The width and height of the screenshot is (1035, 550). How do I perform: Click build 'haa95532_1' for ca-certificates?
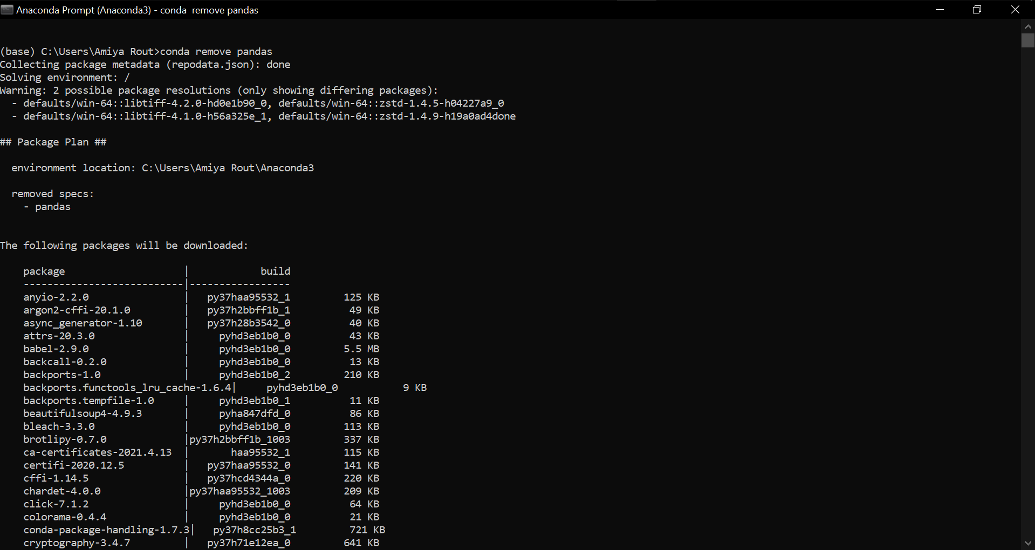[x=261, y=452]
